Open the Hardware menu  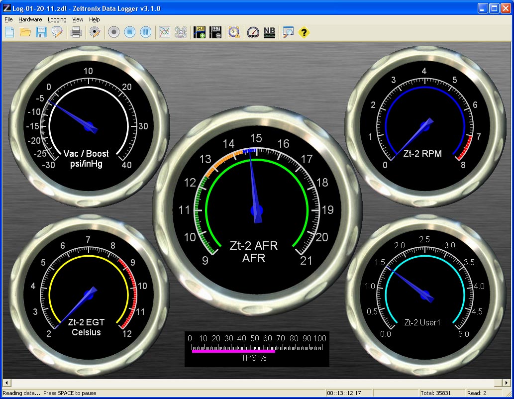coord(30,19)
